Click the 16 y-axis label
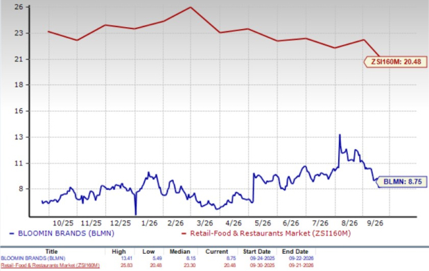Viewport: 429px width, 271px height. (x=19, y=111)
